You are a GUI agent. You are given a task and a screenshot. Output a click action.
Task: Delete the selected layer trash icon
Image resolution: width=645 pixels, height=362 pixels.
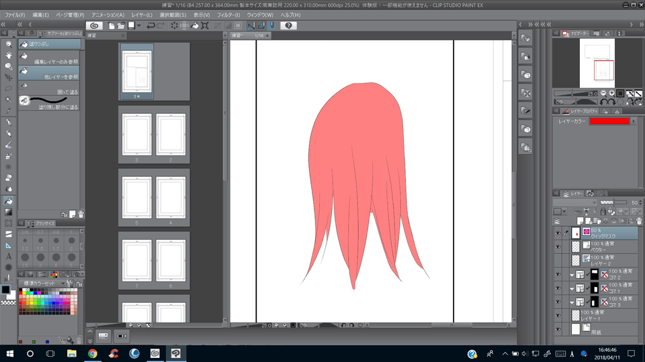(639, 221)
